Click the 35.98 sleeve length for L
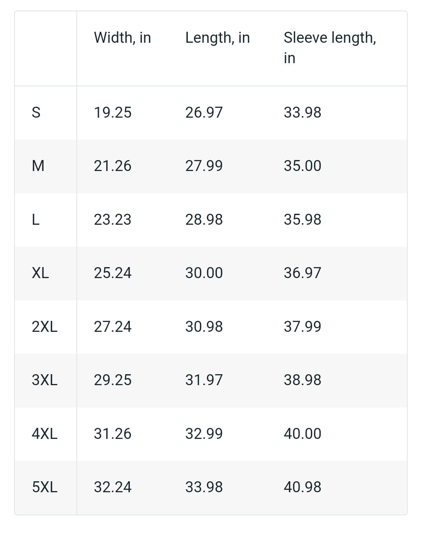The image size is (423, 535). [303, 220]
